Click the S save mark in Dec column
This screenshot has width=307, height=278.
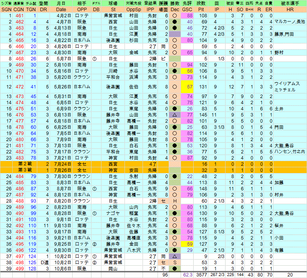tap(175, 263)
